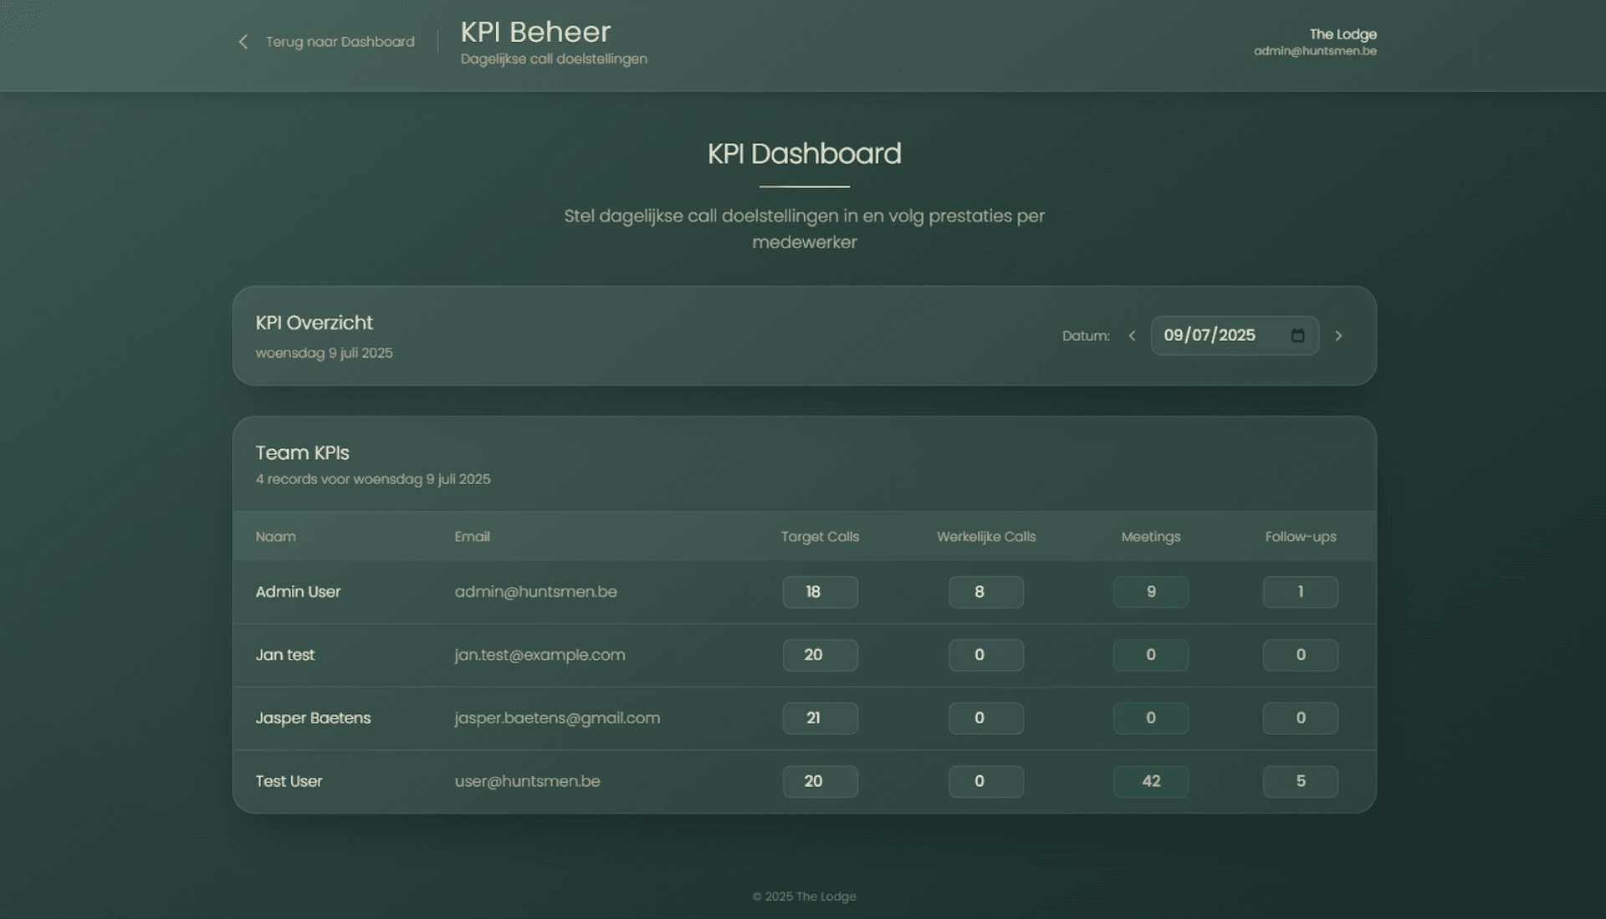Edit Admin User target calls field
Viewport: 1606px width, 919px height.
(x=820, y=592)
